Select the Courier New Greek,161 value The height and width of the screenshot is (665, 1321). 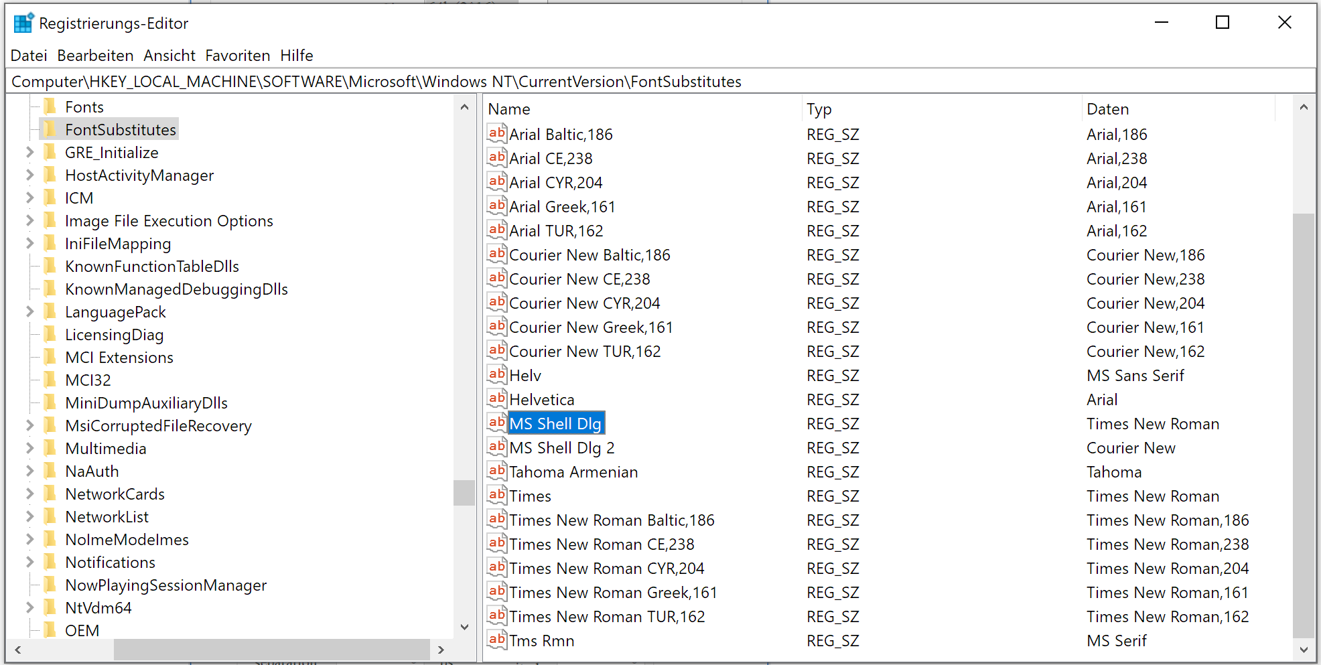[x=591, y=327]
